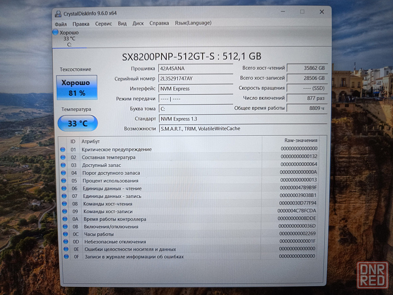Viewport: 393px width, 295px height.
Task: Click the CrystalDiskInfo app icon in title bar
Action: point(58,14)
